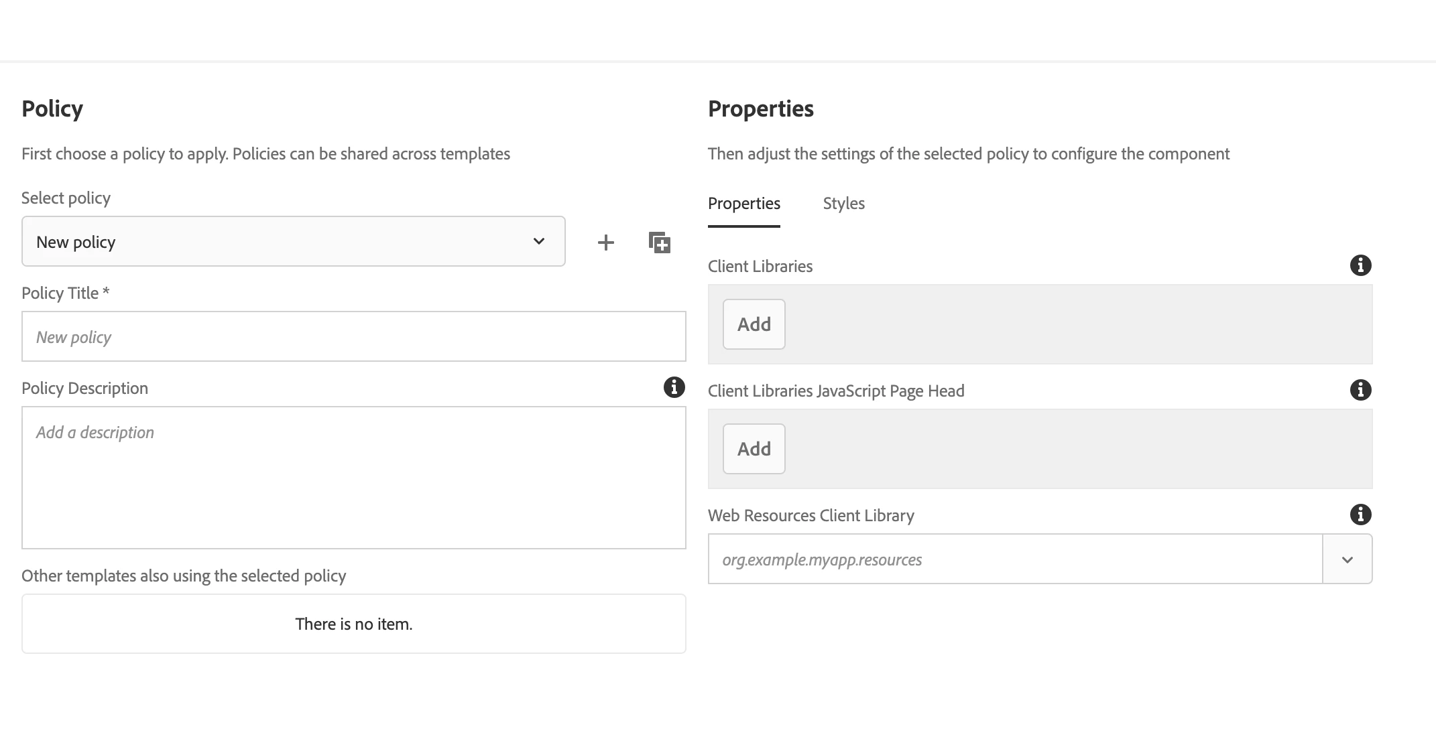Image resolution: width=1436 pixels, height=749 pixels.
Task: Open info for JavaScript Page Head libraries
Action: [1360, 390]
